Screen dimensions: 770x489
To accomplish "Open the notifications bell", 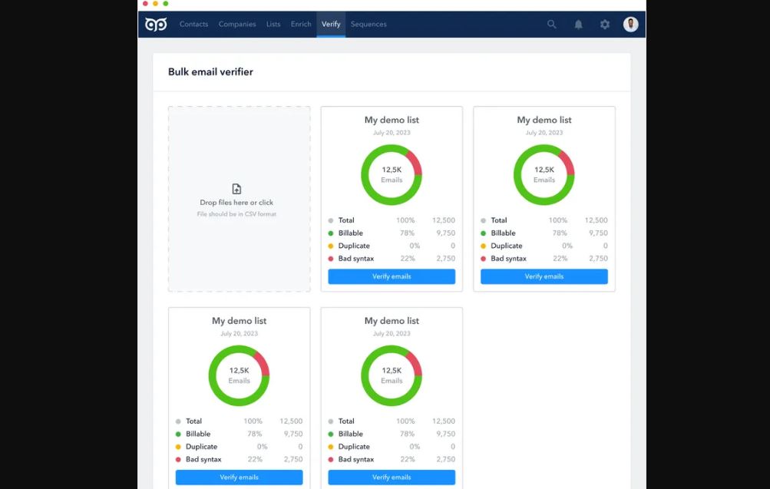I will [578, 24].
